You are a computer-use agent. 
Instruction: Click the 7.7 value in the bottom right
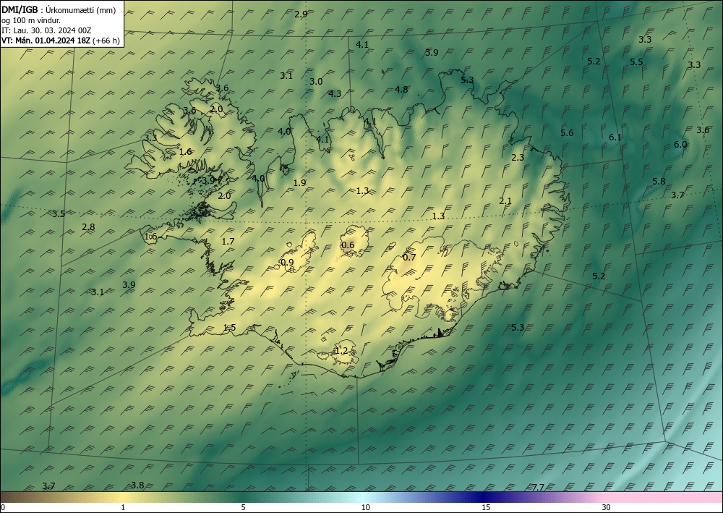(x=538, y=488)
